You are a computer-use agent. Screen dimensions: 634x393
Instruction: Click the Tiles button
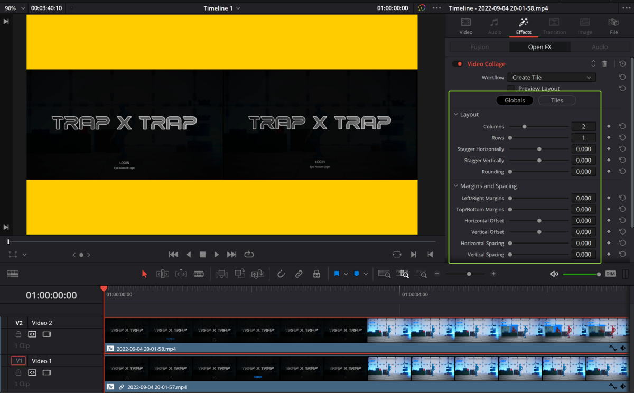click(557, 100)
